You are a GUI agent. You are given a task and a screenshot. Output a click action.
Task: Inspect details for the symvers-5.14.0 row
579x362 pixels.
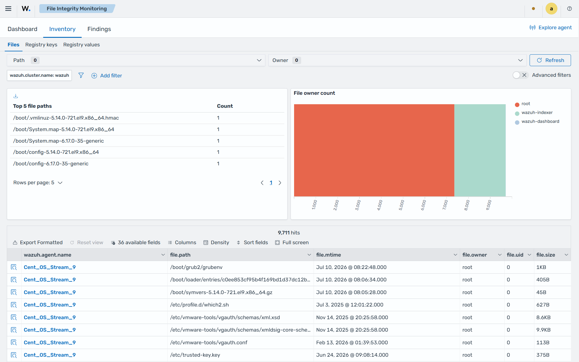pyautogui.click(x=14, y=292)
